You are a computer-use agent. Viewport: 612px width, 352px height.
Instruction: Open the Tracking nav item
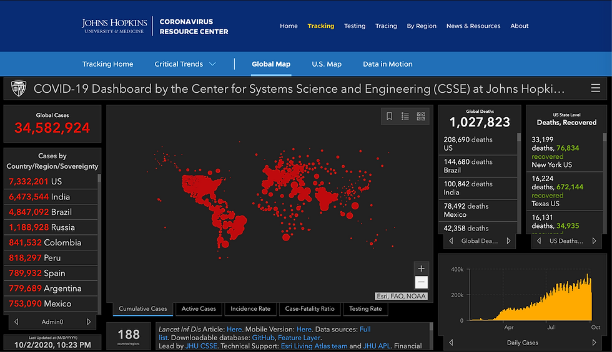(320, 26)
